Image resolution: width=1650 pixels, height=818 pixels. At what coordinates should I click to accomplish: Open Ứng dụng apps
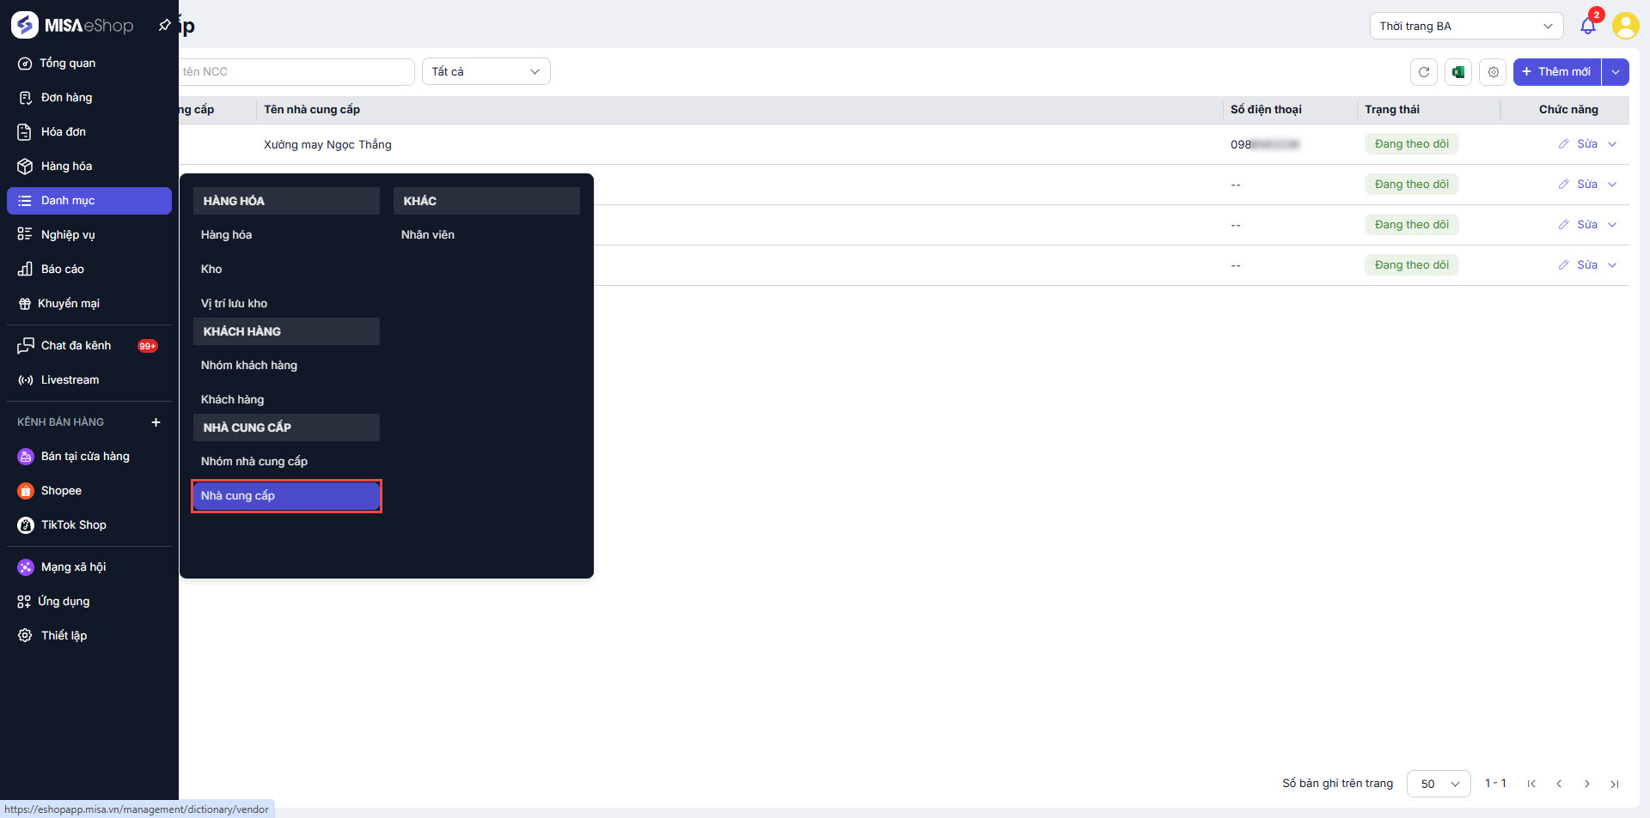(x=89, y=602)
